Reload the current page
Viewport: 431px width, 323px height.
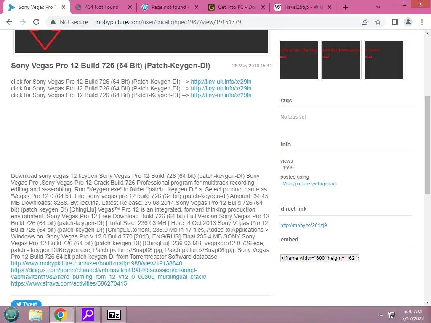click(36, 22)
